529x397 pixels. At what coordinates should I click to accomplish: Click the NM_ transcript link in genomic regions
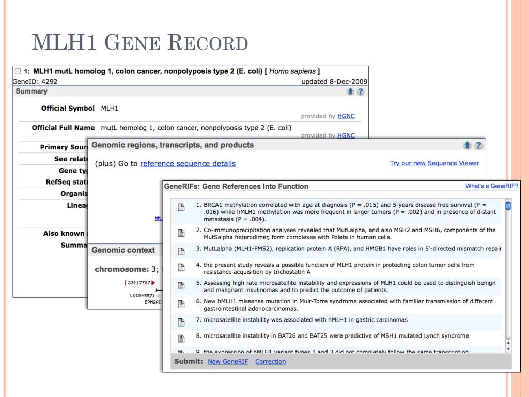[x=158, y=219]
